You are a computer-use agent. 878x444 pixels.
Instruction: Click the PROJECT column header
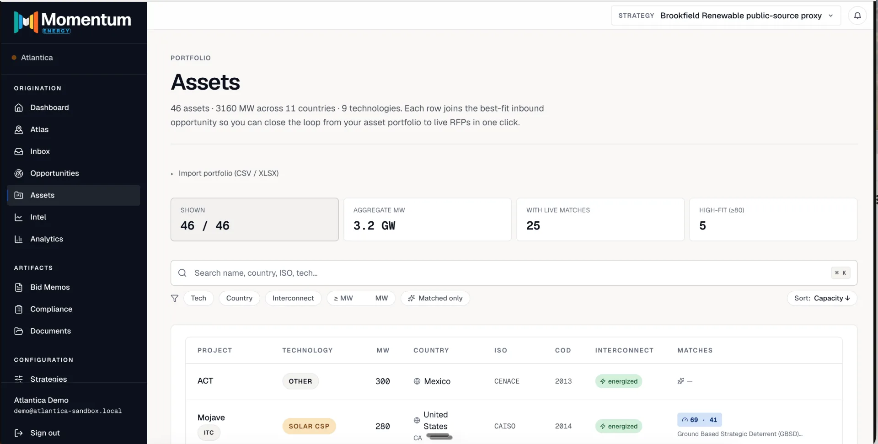coord(215,350)
